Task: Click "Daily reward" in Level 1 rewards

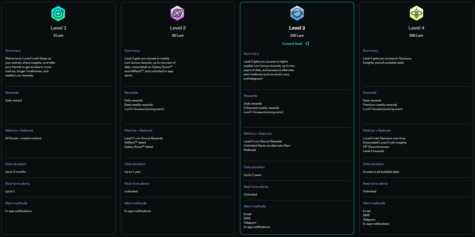Action: tap(13, 101)
